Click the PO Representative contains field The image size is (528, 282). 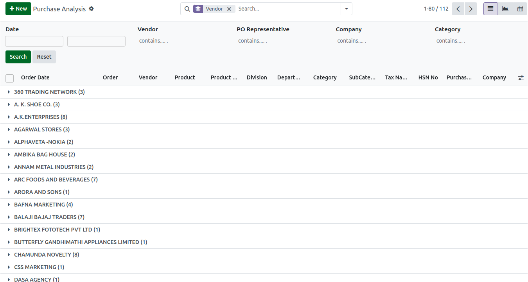(x=280, y=41)
